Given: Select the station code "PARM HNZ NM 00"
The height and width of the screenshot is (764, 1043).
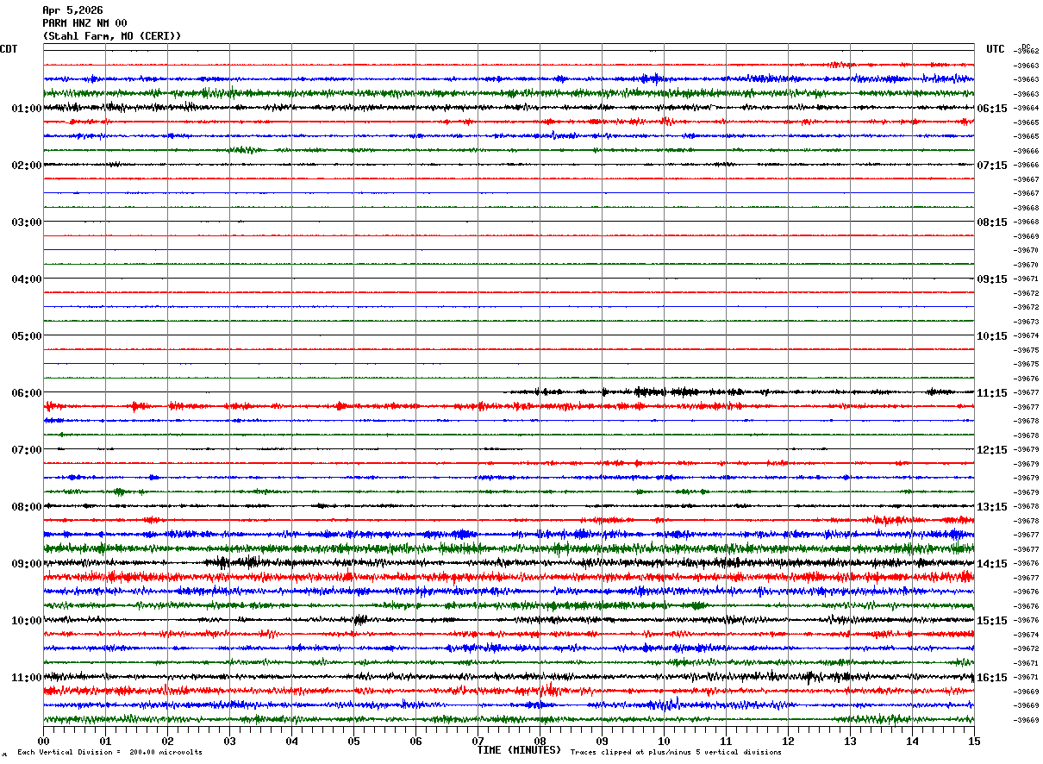Looking at the screenshot, I should click(x=84, y=23).
